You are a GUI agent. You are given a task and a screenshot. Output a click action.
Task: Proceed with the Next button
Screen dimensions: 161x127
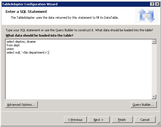[99, 120]
